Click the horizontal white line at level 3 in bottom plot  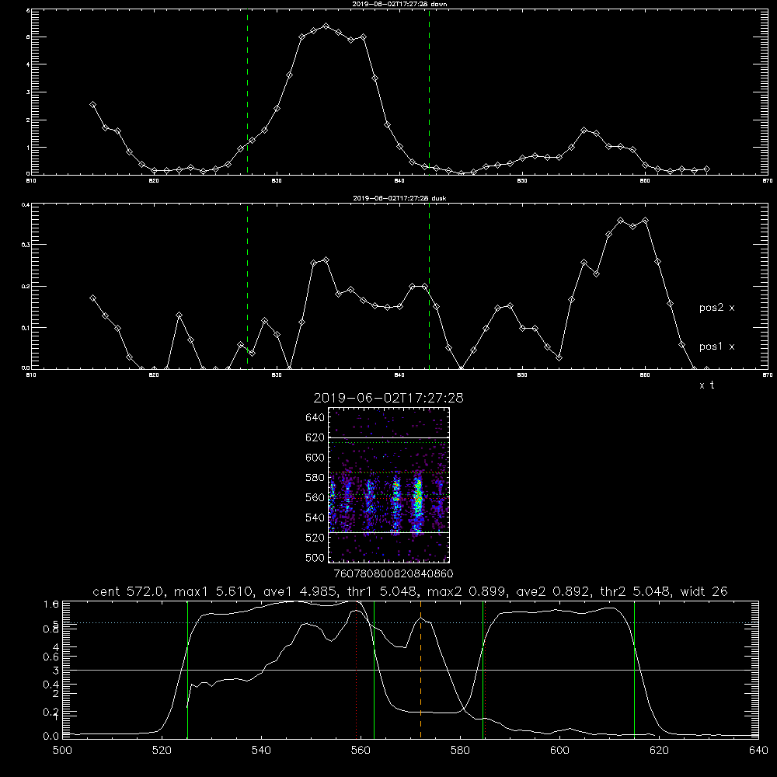click(x=410, y=670)
